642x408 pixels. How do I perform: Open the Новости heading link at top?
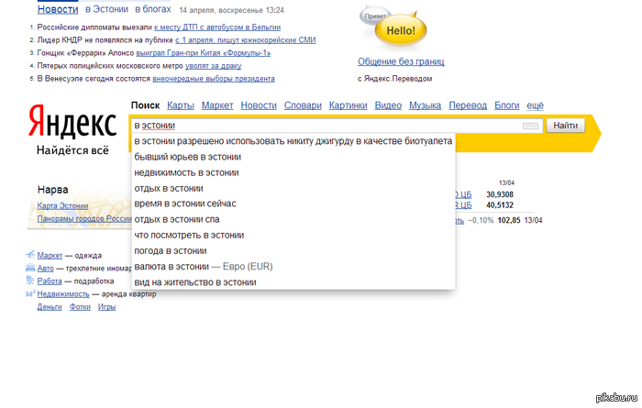coord(58,9)
